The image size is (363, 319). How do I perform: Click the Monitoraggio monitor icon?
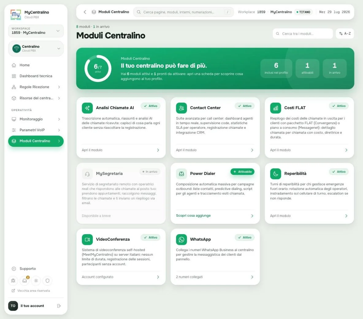tap(14, 119)
